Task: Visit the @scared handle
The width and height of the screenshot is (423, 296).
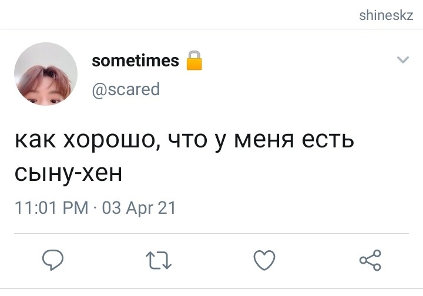Action: tap(126, 89)
